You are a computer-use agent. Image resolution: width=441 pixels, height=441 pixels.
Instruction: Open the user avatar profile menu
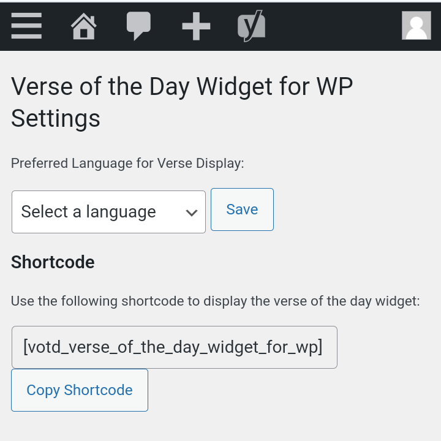tap(417, 26)
